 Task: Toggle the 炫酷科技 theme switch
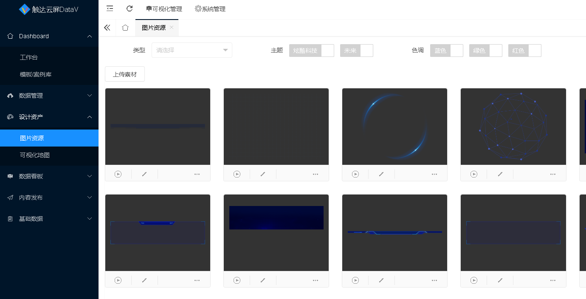click(x=311, y=51)
